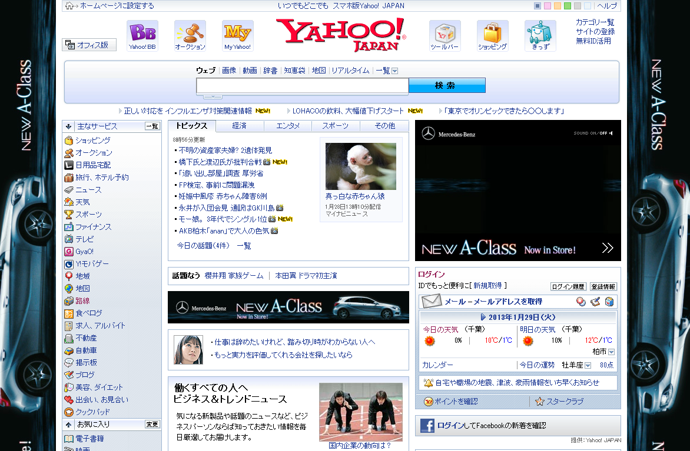The height and width of the screenshot is (451, 690).
Task: Open the 不明の資産家夫婦? 2遺体発見 headline
Action: (x=225, y=151)
